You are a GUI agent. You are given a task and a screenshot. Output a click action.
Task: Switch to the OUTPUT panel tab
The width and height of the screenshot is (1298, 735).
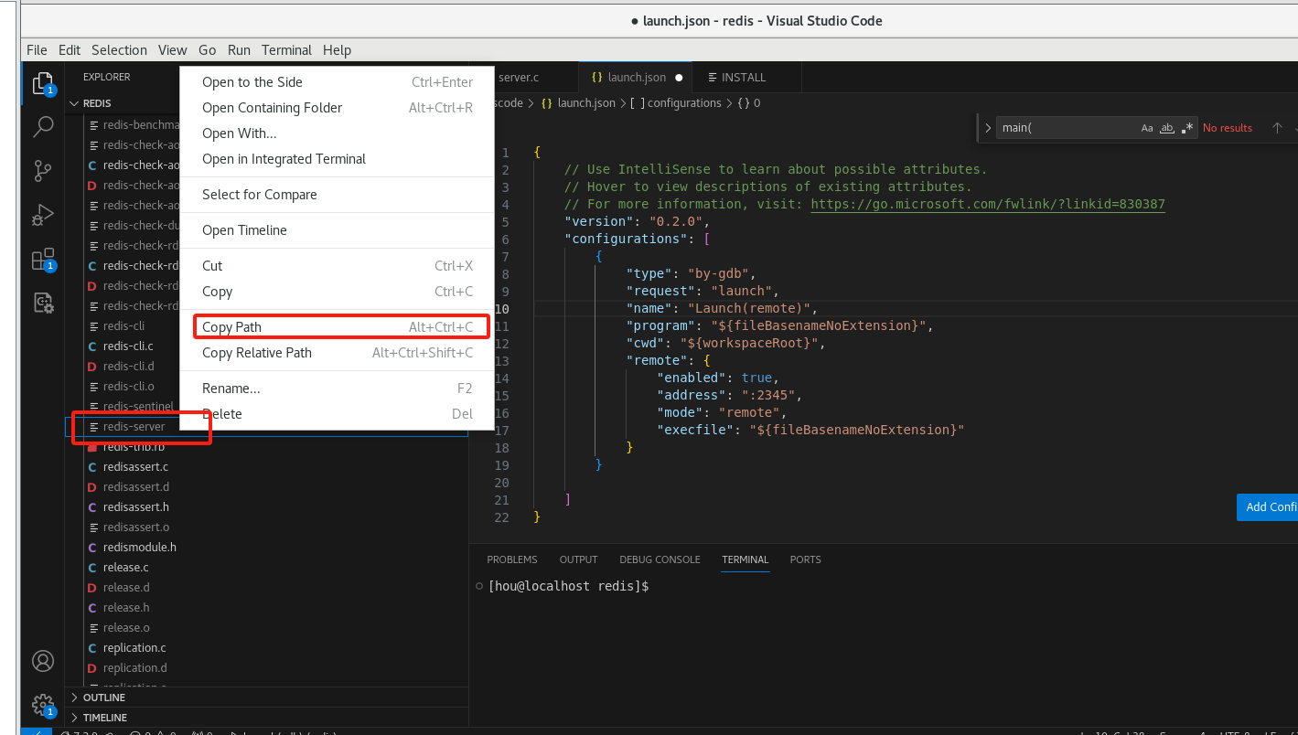tap(578, 559)
